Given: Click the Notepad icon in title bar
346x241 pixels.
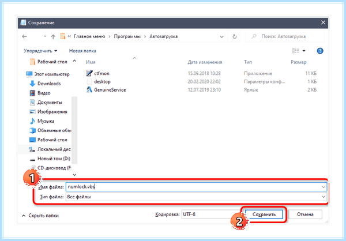Looking at the screenshot, I should (23, 22).
